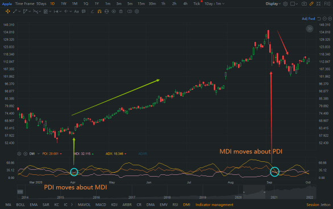This screenshot has width=333, height=209.
Task: Click the ADX: 18.346 value label
Action: [114, 154]
